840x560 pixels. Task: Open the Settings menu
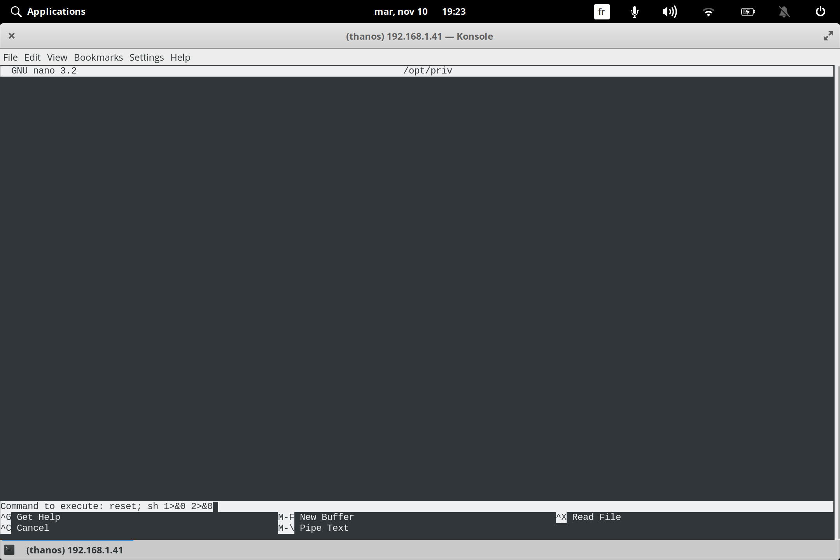[x=146, y=57]
